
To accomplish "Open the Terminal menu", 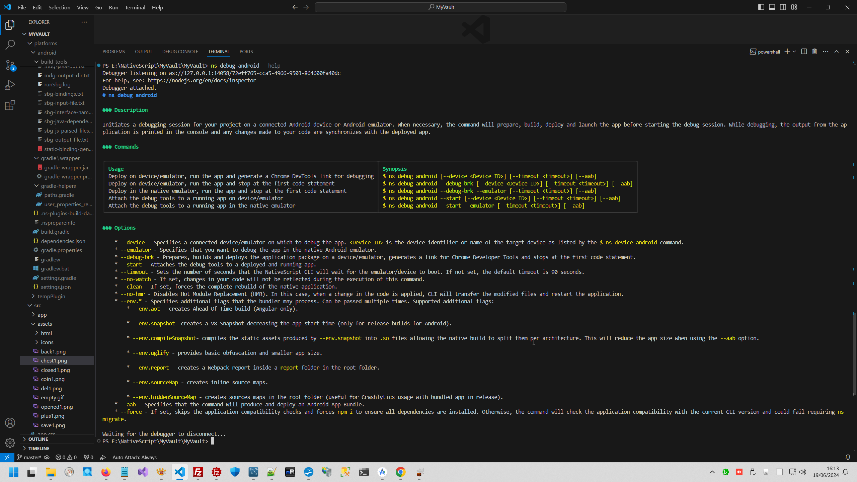I will (135, 7).
